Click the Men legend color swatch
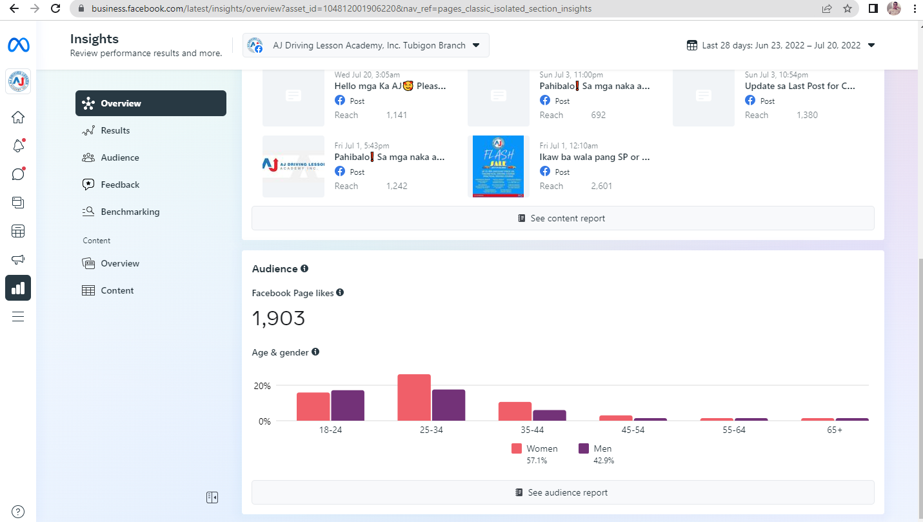Image resolution: width=923 pixels, height=522 pixels. tap(584, 448)
